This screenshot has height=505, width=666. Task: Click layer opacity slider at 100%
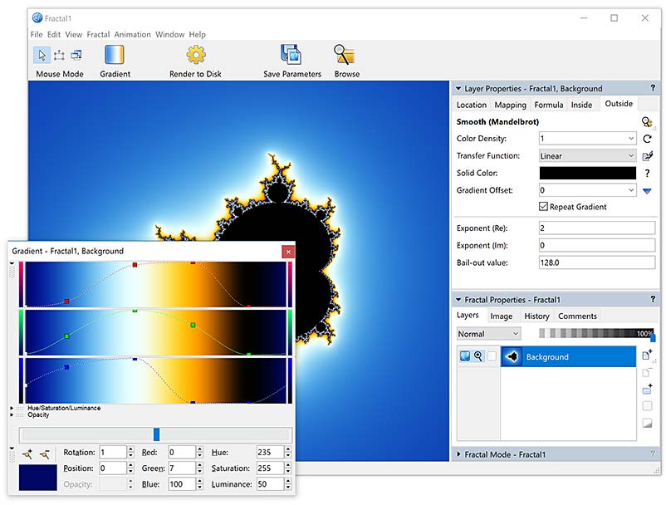point(653,337)
